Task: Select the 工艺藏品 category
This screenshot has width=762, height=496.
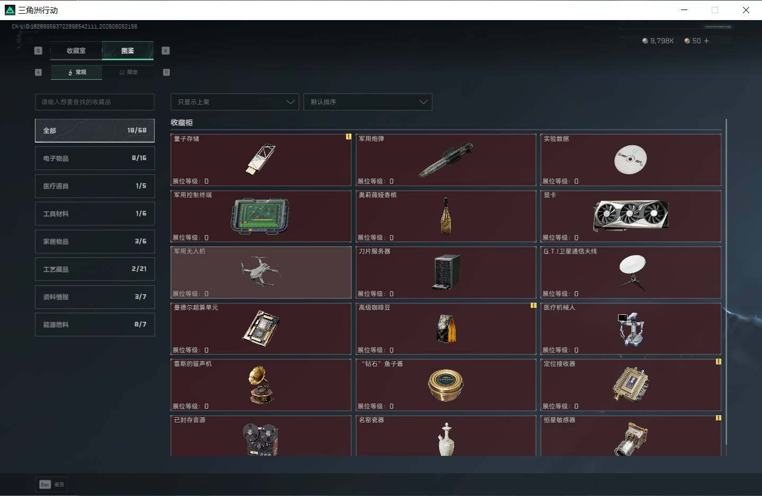Action: point(95,269)
